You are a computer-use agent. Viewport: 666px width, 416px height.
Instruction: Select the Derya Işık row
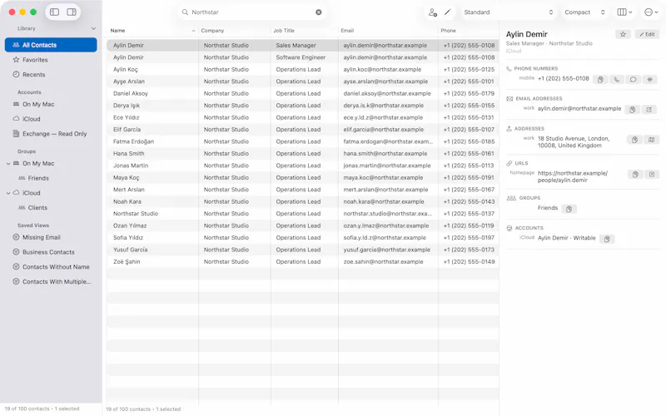(303, 106)
